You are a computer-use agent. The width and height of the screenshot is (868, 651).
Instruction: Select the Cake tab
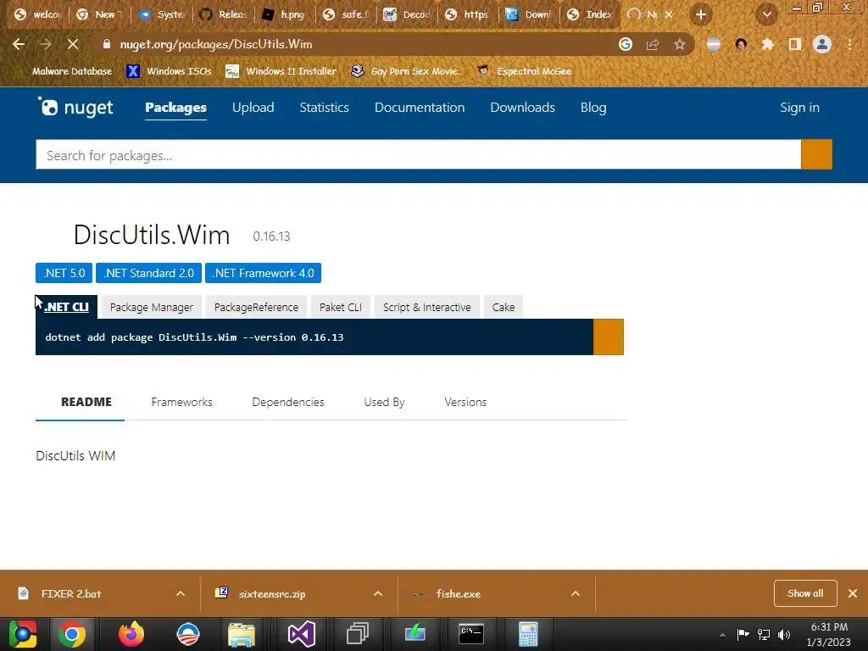[504, 307]
